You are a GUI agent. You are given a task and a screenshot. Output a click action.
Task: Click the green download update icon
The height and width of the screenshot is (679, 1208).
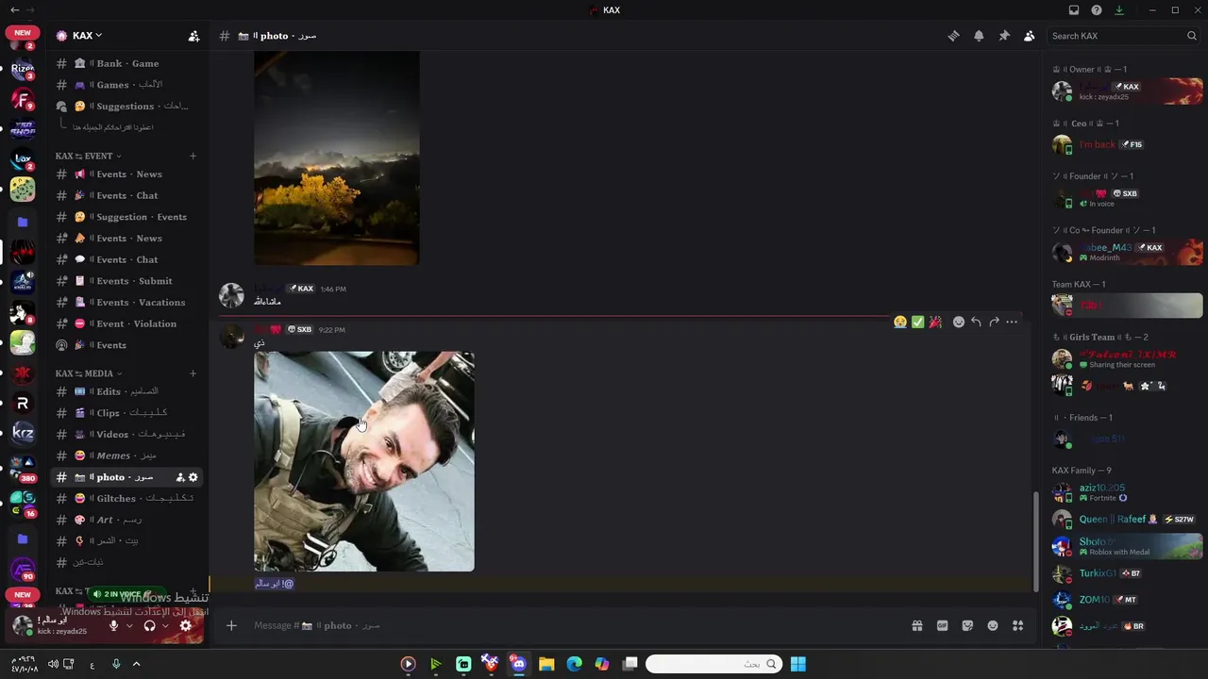point(1119,10)
